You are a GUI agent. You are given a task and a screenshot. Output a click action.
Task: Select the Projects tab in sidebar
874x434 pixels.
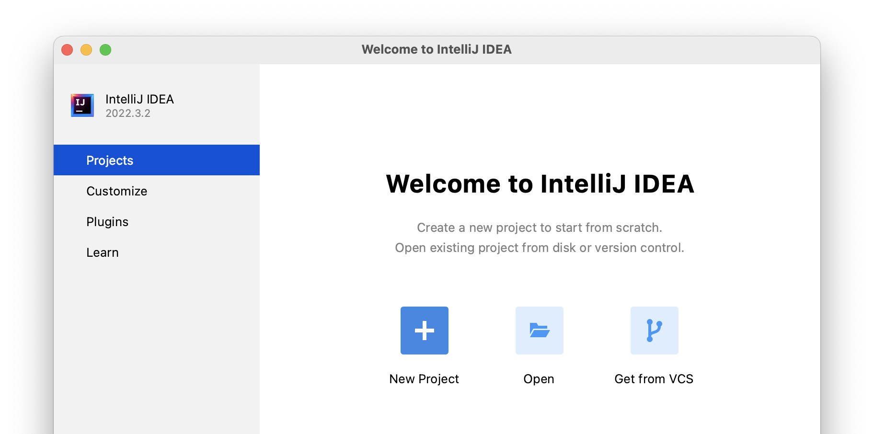coord(157,160)
